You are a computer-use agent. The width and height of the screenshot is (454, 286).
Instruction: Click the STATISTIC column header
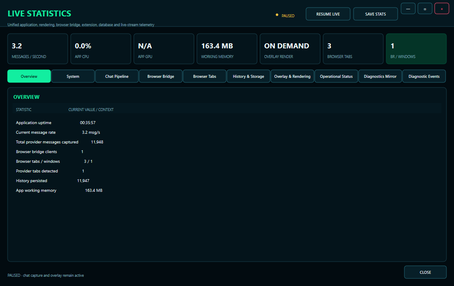coord(24,109)
